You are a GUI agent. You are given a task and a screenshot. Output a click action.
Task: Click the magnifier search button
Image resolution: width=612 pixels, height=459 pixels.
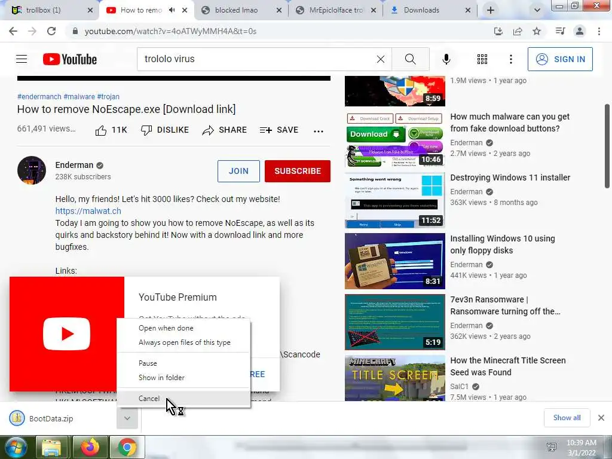point(410,59)
